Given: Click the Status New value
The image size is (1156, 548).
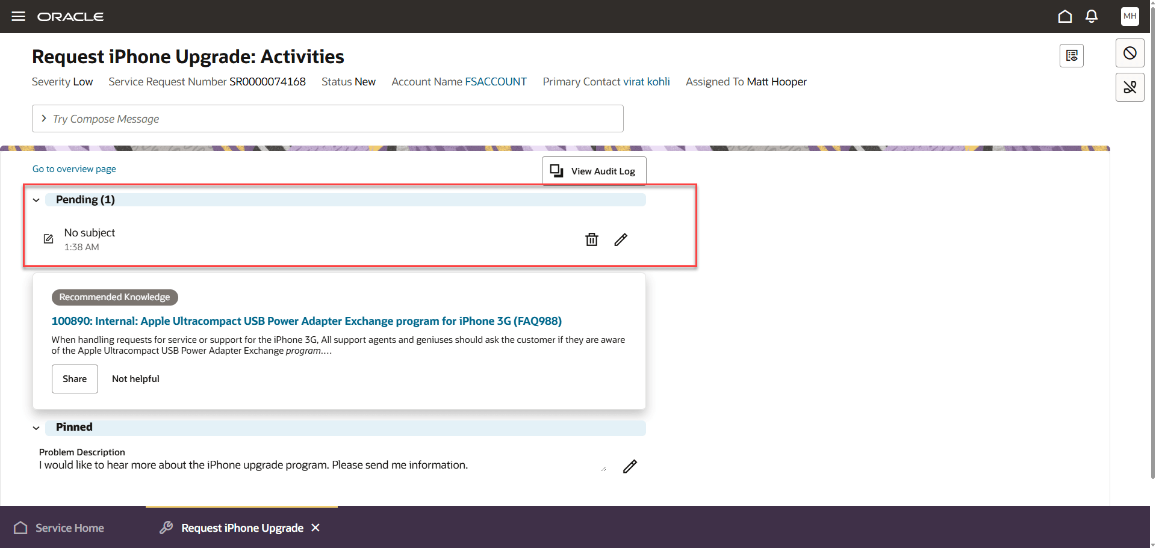Looking at the screenshot, I should 365,82.
